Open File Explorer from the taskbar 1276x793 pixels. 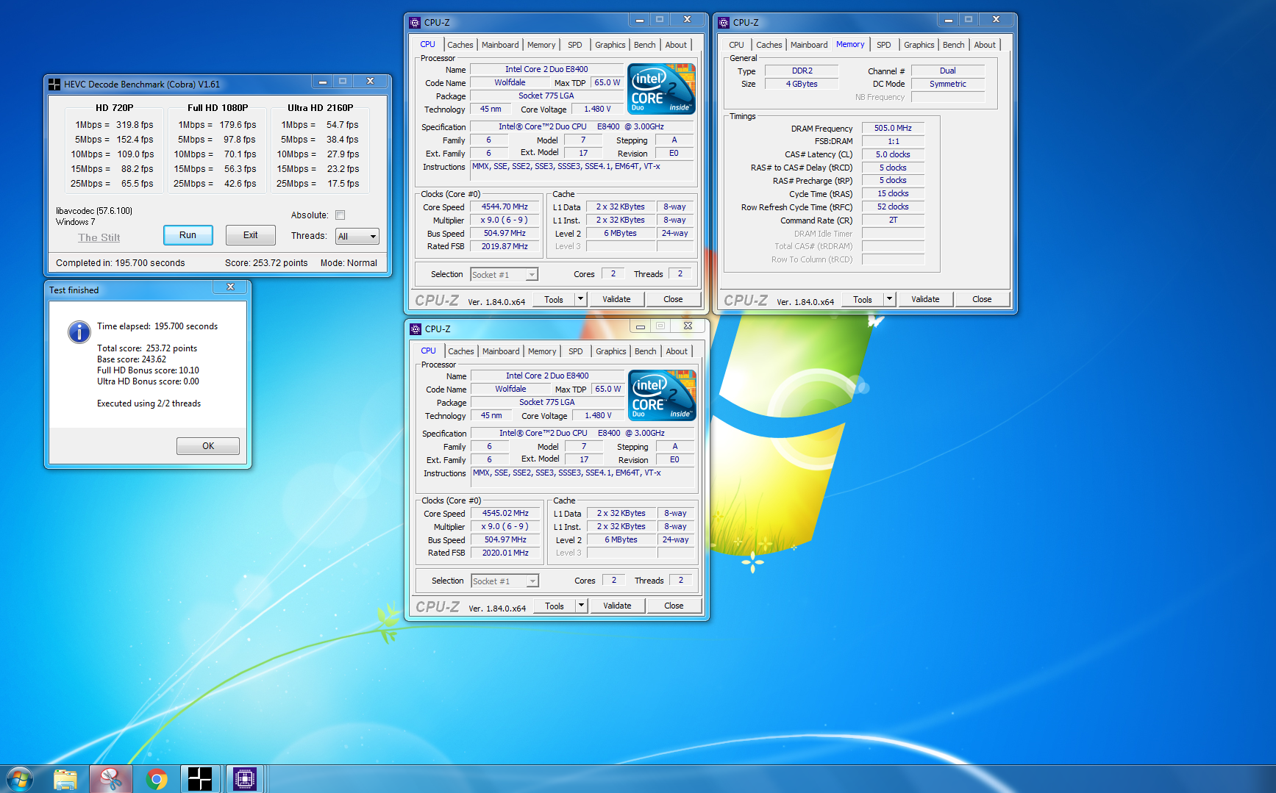coord(65,779)
